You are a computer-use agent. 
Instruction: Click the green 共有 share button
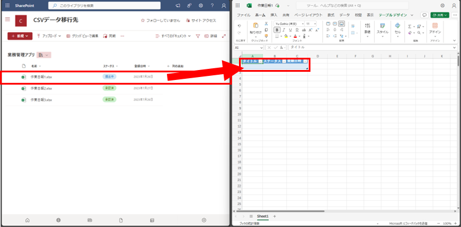439,15
